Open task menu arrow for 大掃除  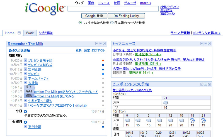pyautogui.click(x=25, y=83)
